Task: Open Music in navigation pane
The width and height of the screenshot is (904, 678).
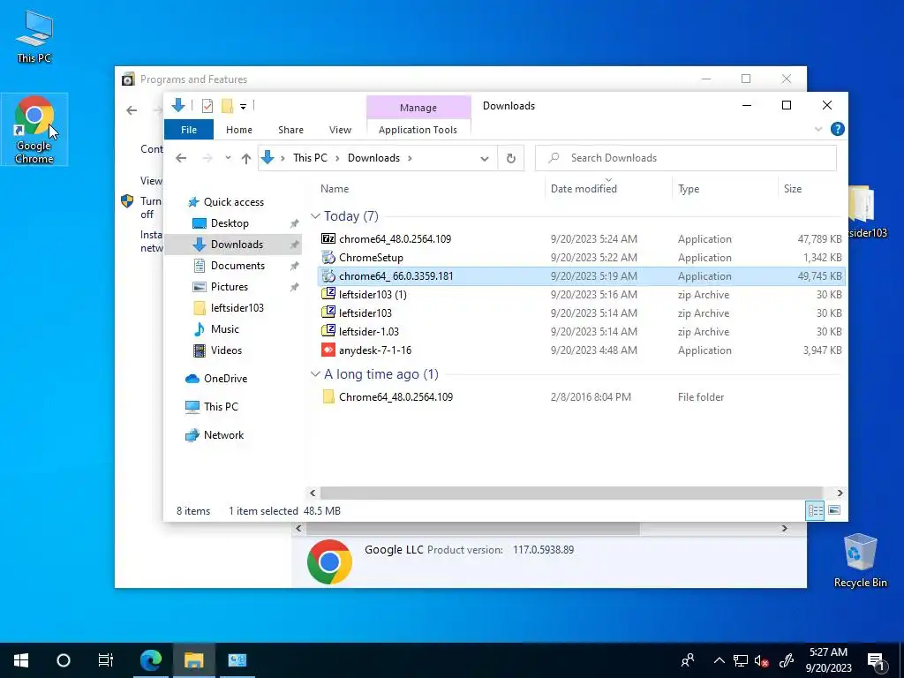Action: click(x=224, y=329)
